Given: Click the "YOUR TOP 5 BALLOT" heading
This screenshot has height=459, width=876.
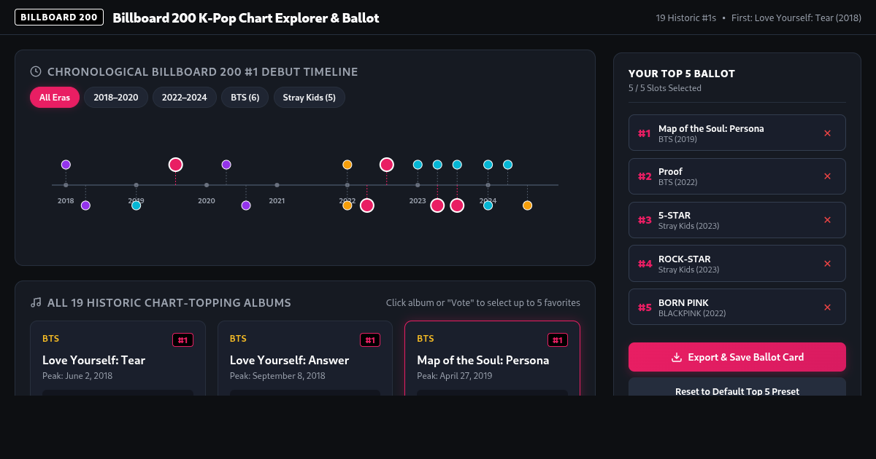Looking at the screenshot, I should click(682, 74).
